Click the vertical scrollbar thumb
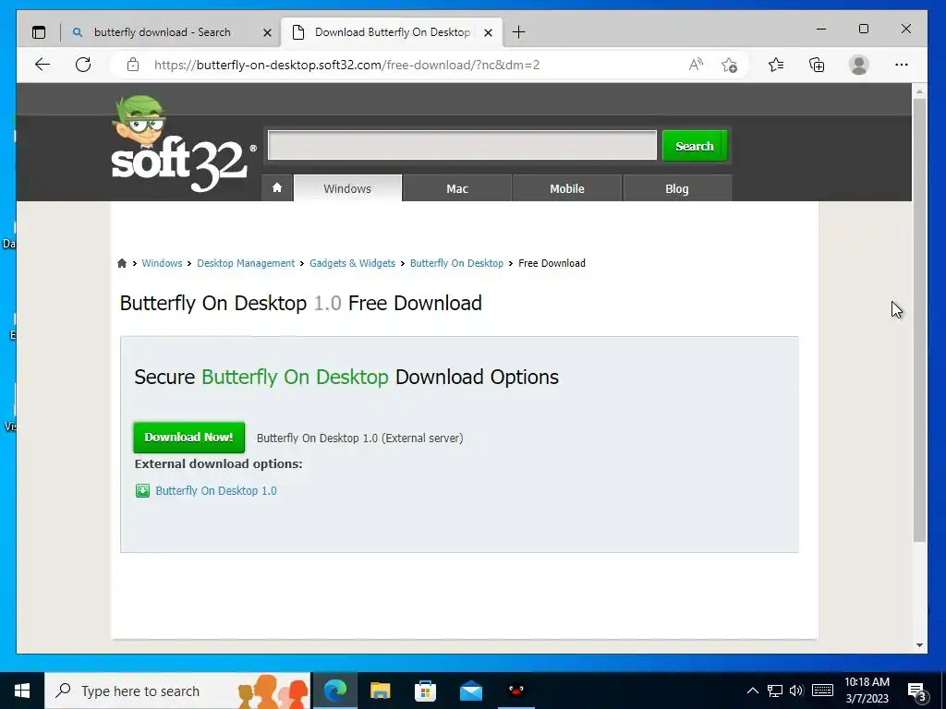The height and width of the screenshot is (709, 946). pos(919,320)
